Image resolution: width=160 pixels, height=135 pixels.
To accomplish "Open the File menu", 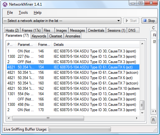I will (x=10, y=13).
